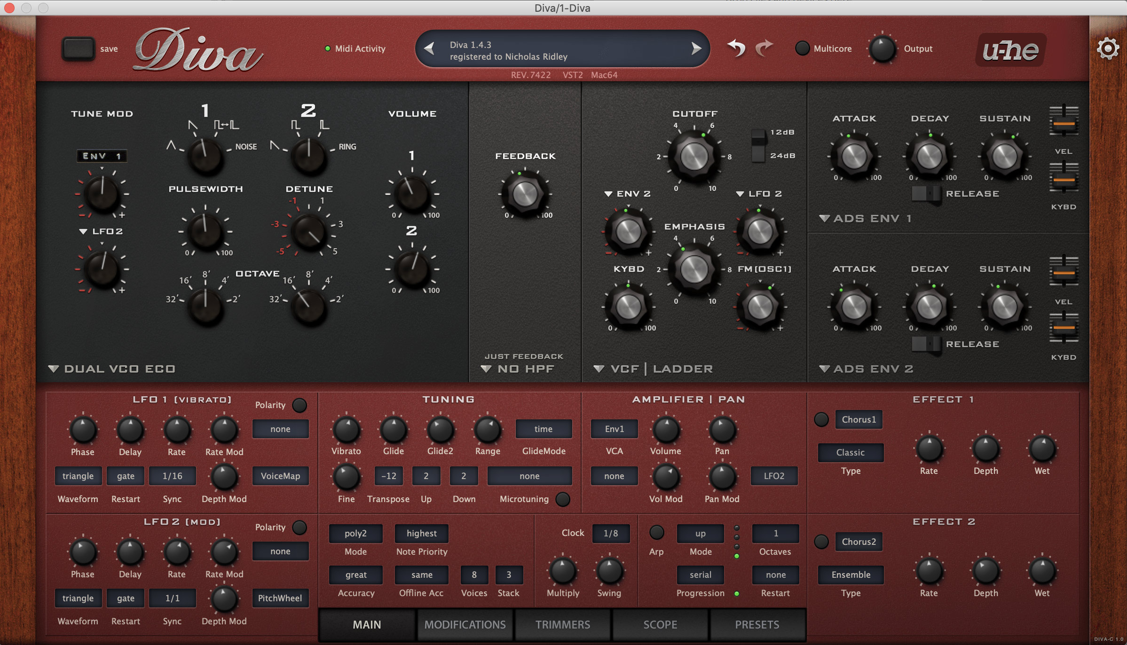The width and height of the screenshot is (1127, 645).
Task: Click the save button
Action: [78, 48]
